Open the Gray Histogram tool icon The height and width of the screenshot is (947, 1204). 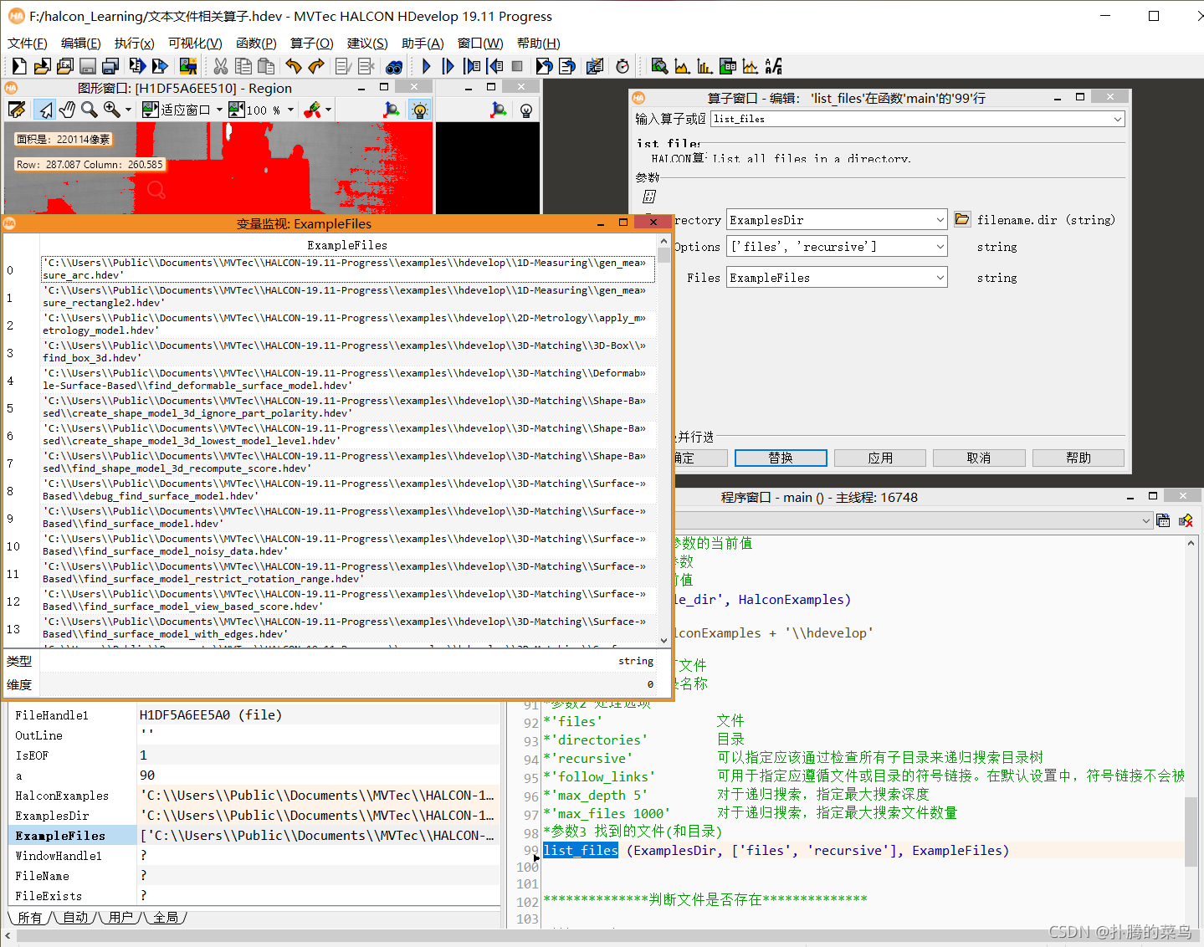pyautogui.click(x=682, y=66)
